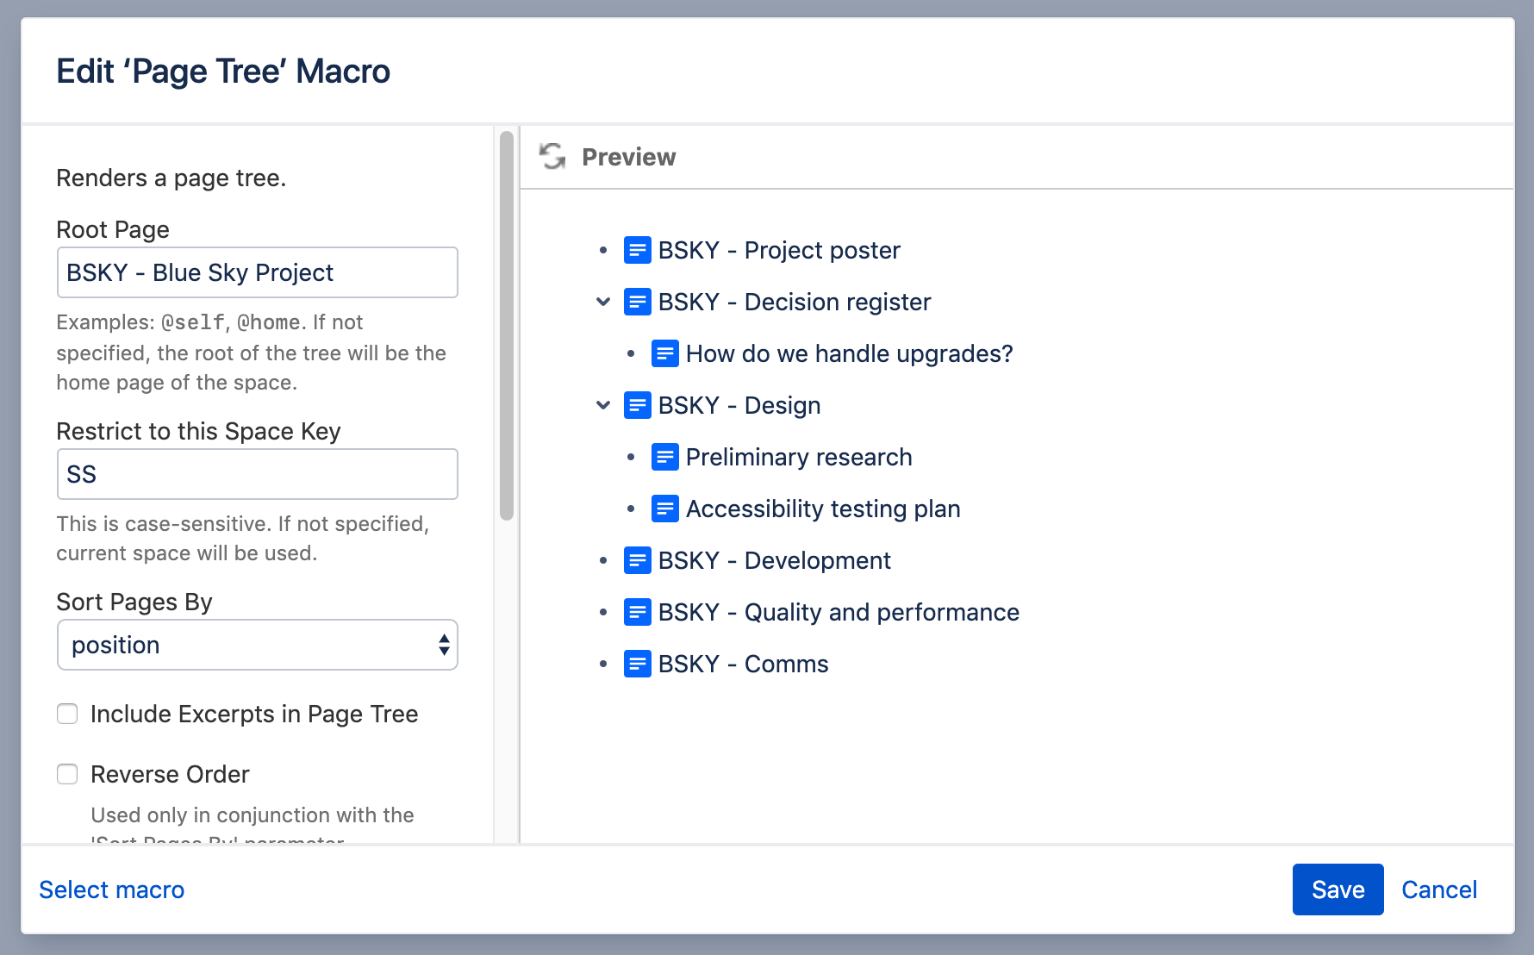Open BSKY - Decision register page link
This screenshot has height=955, width=1534.
[795, 302]
